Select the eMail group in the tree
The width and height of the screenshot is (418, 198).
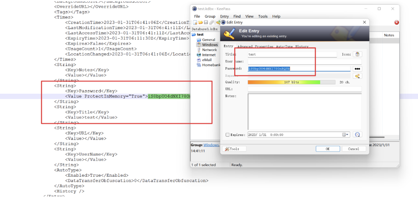point(207,60)
